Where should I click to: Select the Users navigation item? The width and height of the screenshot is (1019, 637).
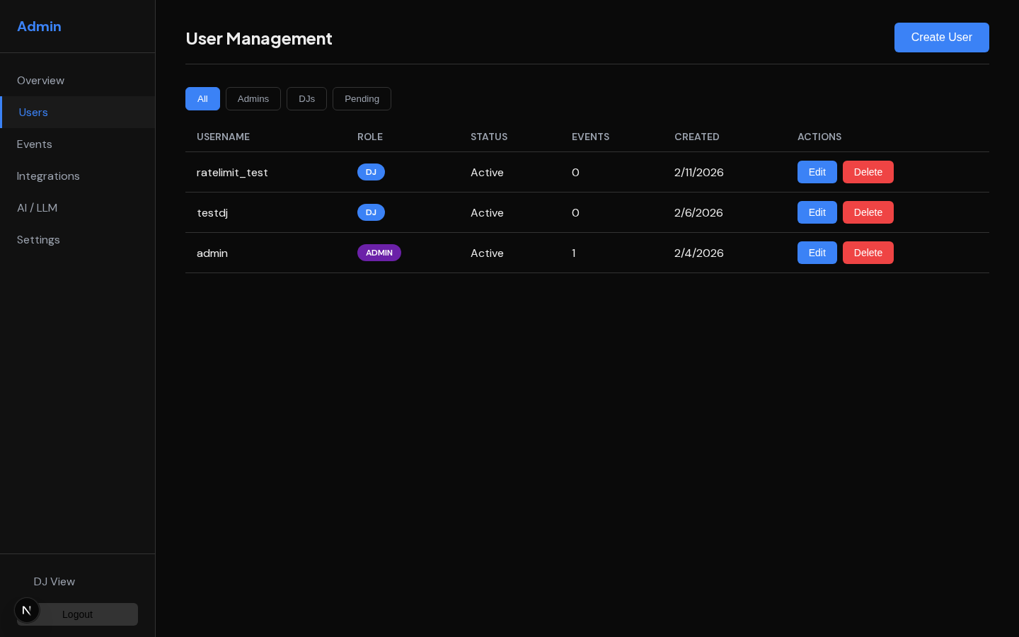click(x=33, y=112)
